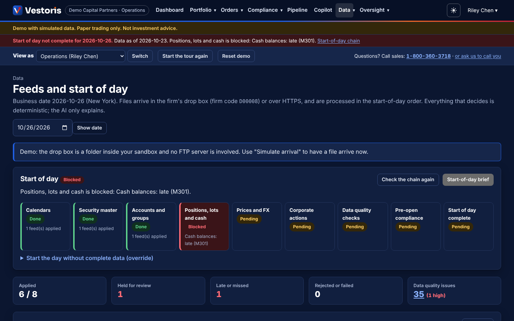Open the Start-of-day brief
514x321 pixels.
(468, 180)
